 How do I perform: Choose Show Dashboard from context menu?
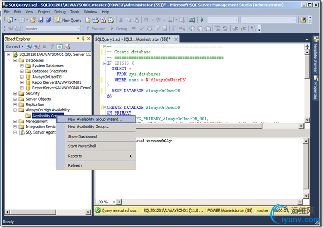(x=96, y=137)
